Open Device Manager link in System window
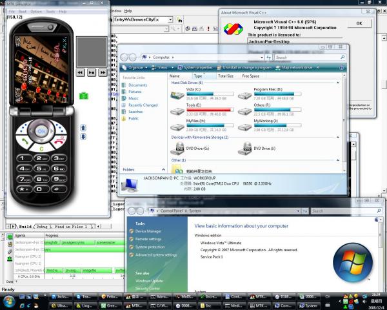The height and width of the screenshot is (310, 387). [x=148, y=231]
